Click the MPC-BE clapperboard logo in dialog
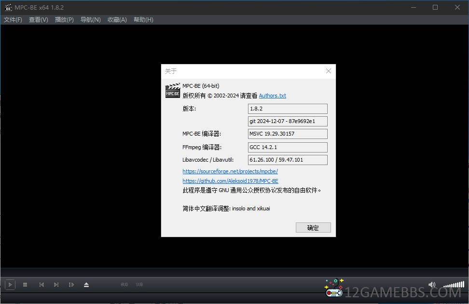Image resolution: width=469 pixels, height=304 pixels. pos(173,91)
